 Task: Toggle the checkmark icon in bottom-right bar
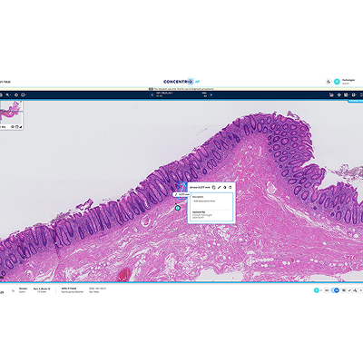pyautogui.click(x=349, y=290)
